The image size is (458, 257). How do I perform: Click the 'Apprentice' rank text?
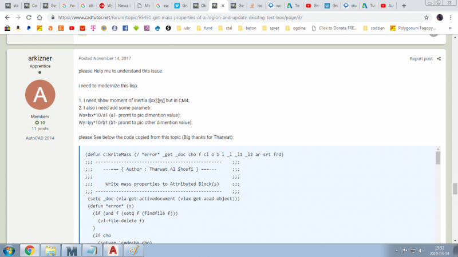point(40,66)
